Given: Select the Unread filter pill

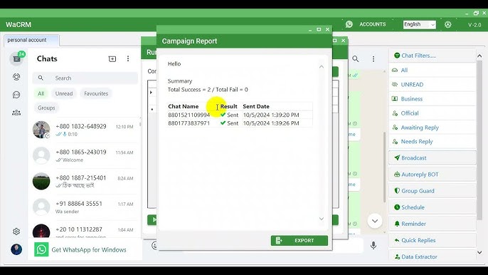Looking at the screenshot, I should click(x=64, y=93).
